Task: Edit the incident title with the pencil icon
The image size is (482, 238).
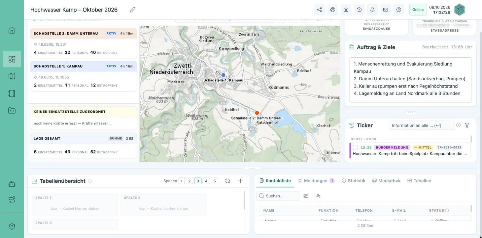Action: click(x=133, y=10)
